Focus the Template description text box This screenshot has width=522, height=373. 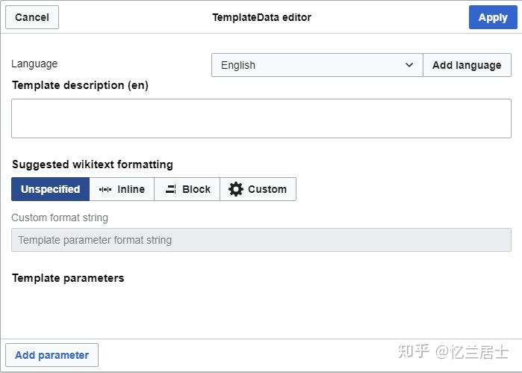click(x=261, y=118)
